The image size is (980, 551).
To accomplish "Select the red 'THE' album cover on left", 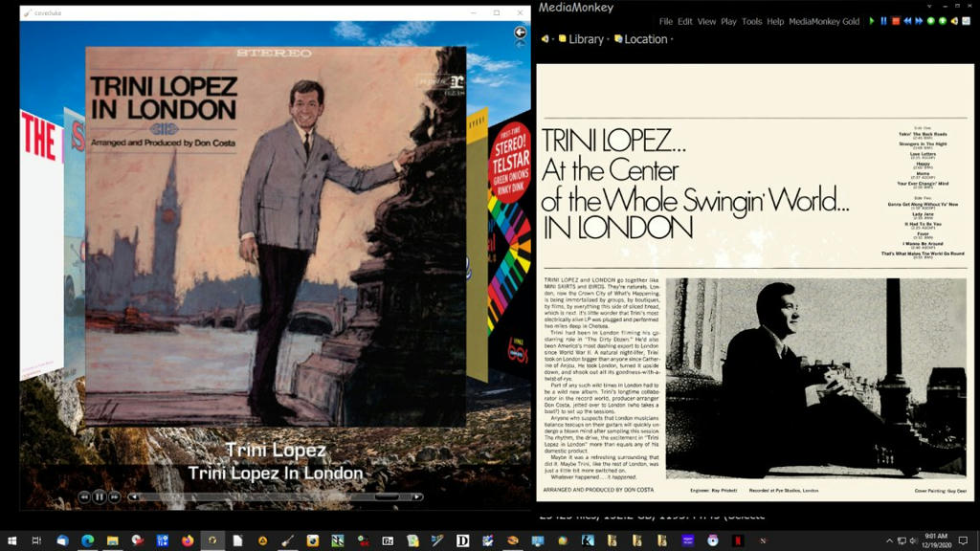I will click(41, 244).
